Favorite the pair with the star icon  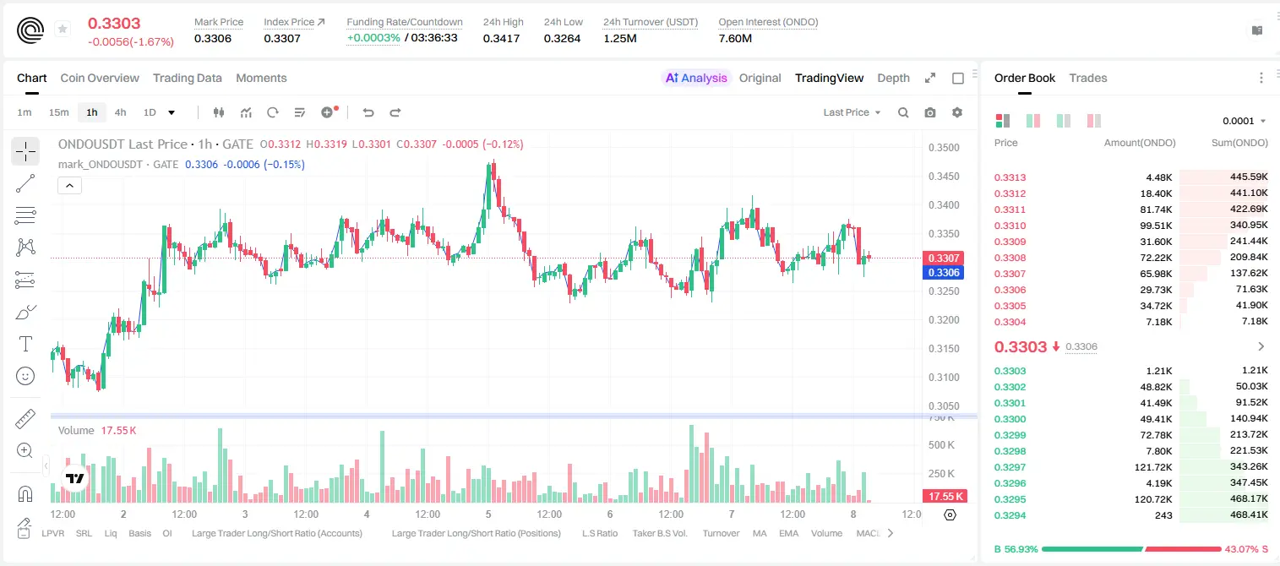63,30
